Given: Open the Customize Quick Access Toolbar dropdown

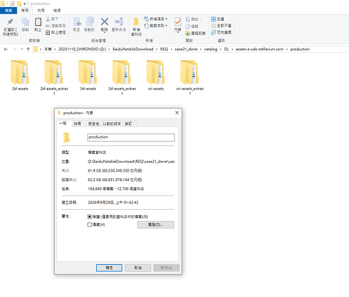Looking at the screenshot, I should [25, 4].
